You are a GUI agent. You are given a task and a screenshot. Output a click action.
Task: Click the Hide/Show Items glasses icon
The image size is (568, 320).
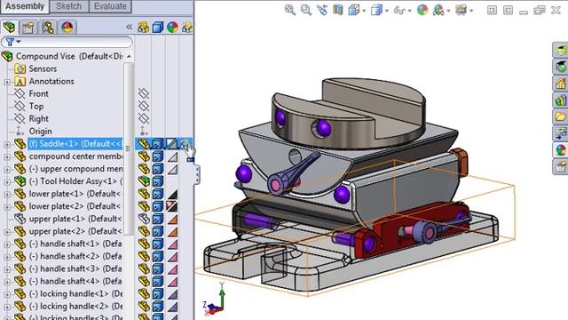point(399,11)
